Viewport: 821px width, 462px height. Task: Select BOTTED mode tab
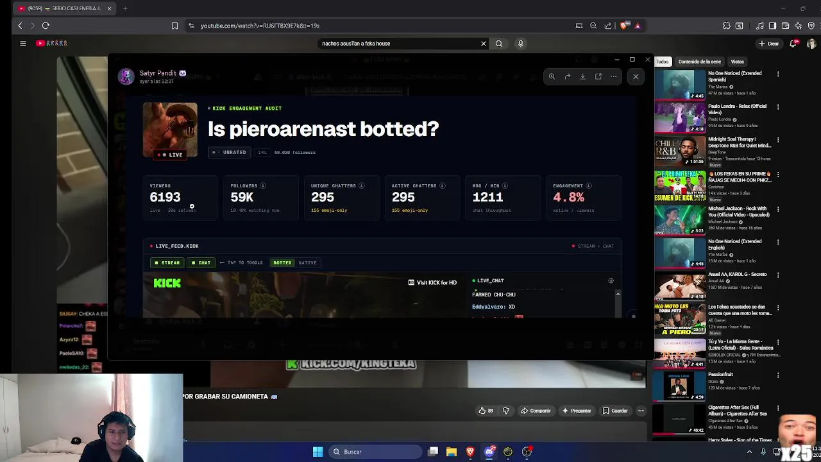pyautogui.click(x=282, y=262)
